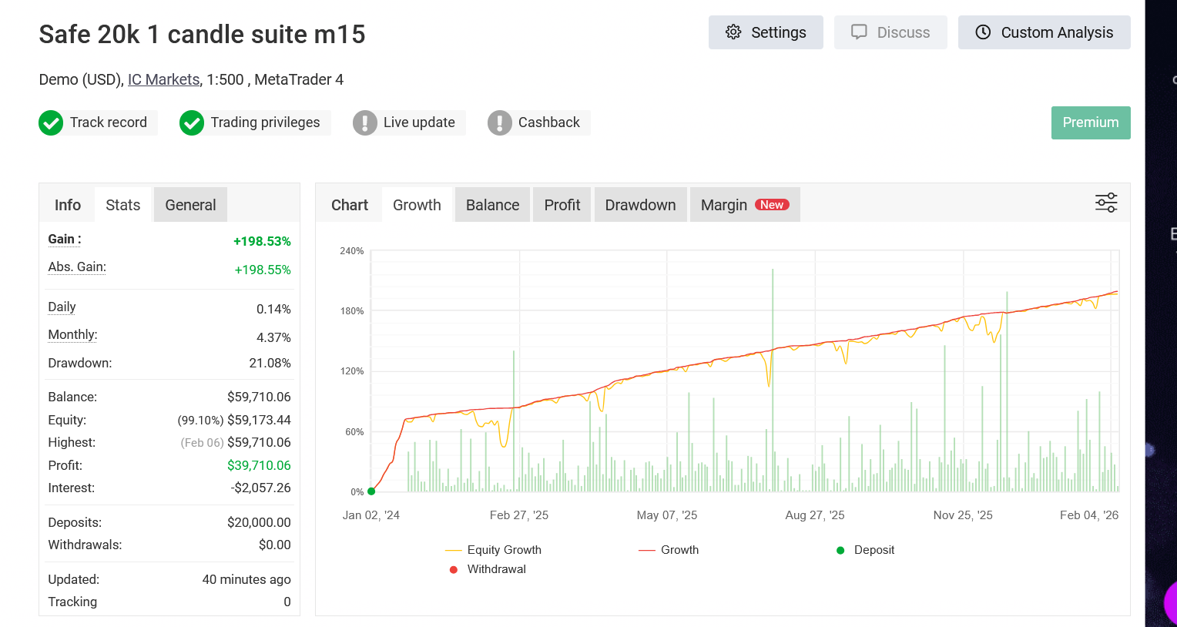Toggle Deposit marker in chart legend
Screen dimensions: 1177x627
click(865, 550)
